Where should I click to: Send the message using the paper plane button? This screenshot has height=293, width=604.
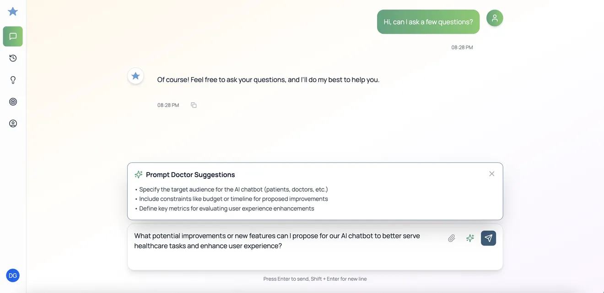coord(488,238)
